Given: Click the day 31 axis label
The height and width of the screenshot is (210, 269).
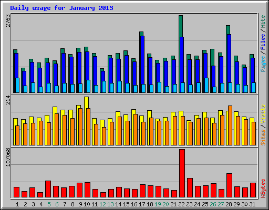Looking at the screenshot, I should (252, 204).
